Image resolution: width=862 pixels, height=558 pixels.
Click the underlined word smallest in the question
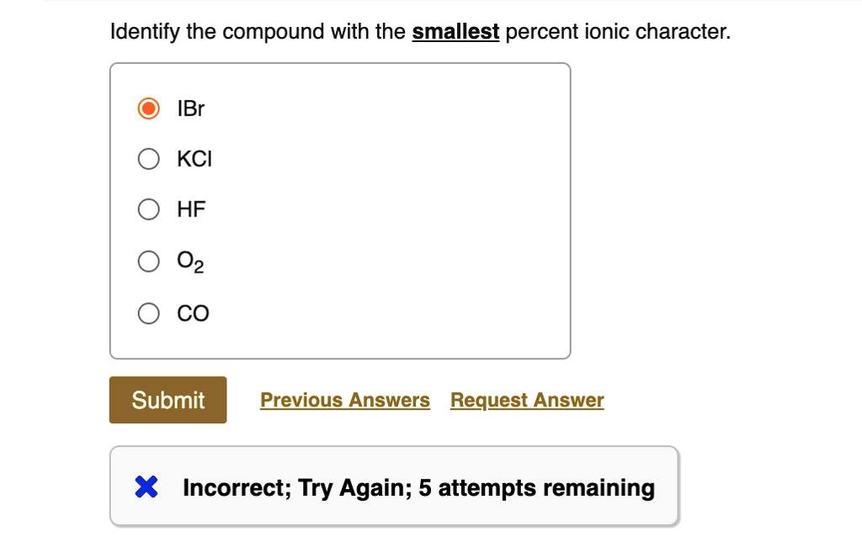coord(455,31)
